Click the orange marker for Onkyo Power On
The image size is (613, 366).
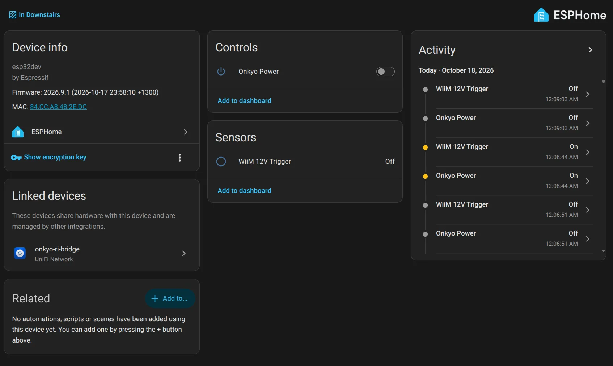coord(426,176)
